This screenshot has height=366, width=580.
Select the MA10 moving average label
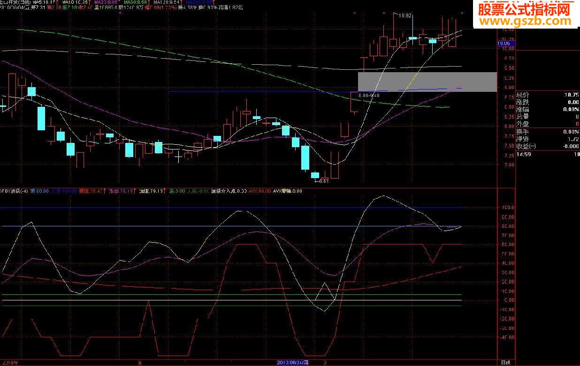click(x=75, y=2)
